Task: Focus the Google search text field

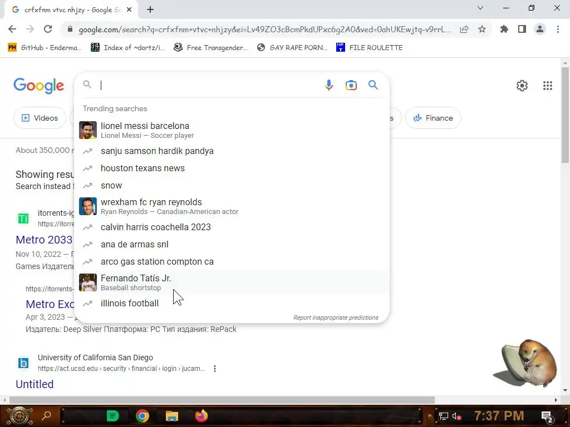Action: tap(209, 85)
